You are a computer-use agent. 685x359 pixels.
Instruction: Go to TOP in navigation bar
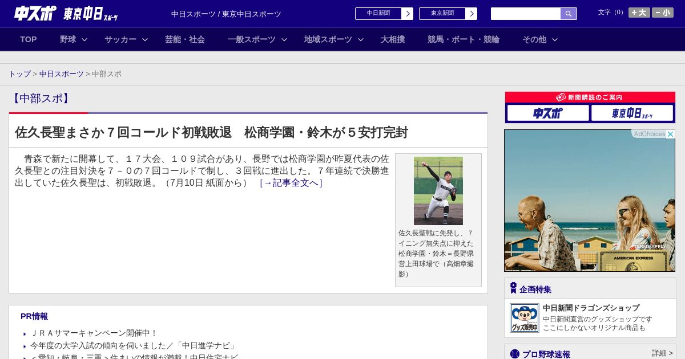coord(29,39)
